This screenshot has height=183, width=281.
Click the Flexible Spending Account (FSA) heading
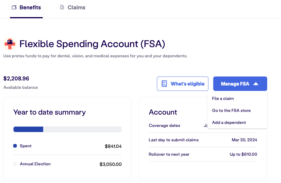click(92, 44)
